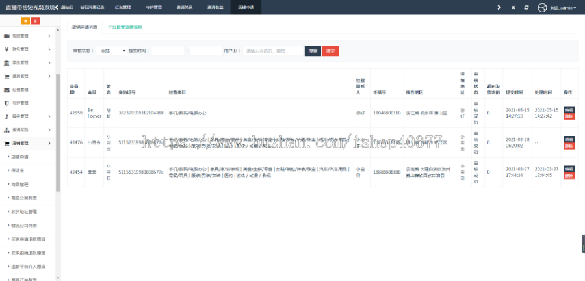Click the phone number 18046800110
The width and height of the screenshot is (585, 281).
387,113
